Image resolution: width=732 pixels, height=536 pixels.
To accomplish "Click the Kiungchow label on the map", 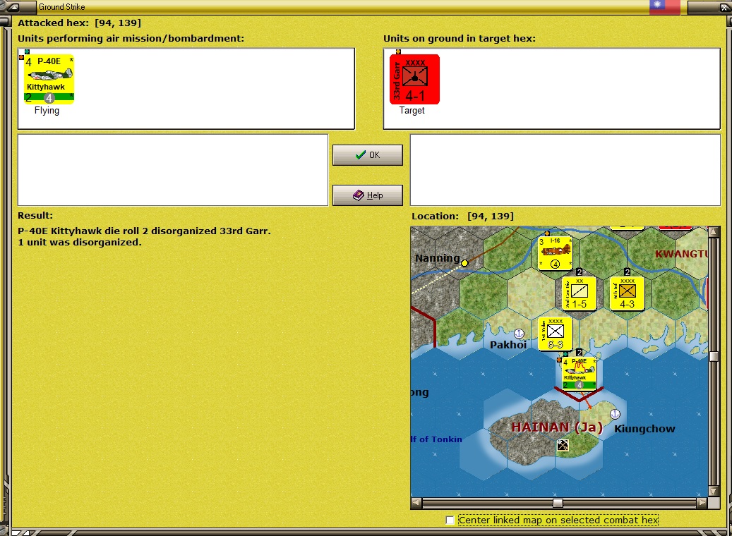I will (644, 429).
